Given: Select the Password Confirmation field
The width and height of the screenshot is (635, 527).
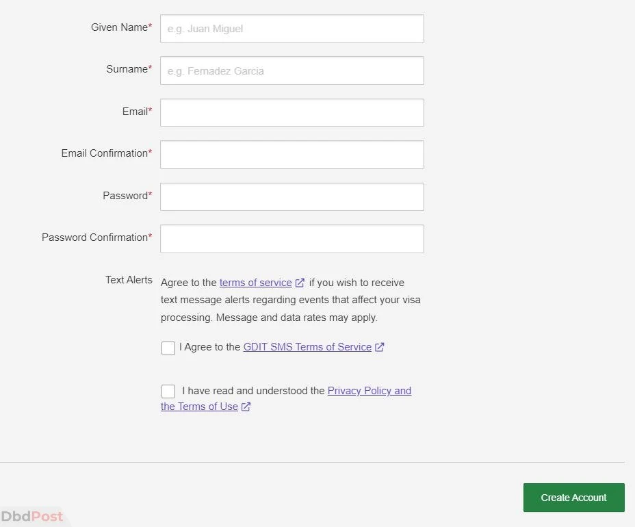Looking at the screenshot, I should [x=292, y=239].
